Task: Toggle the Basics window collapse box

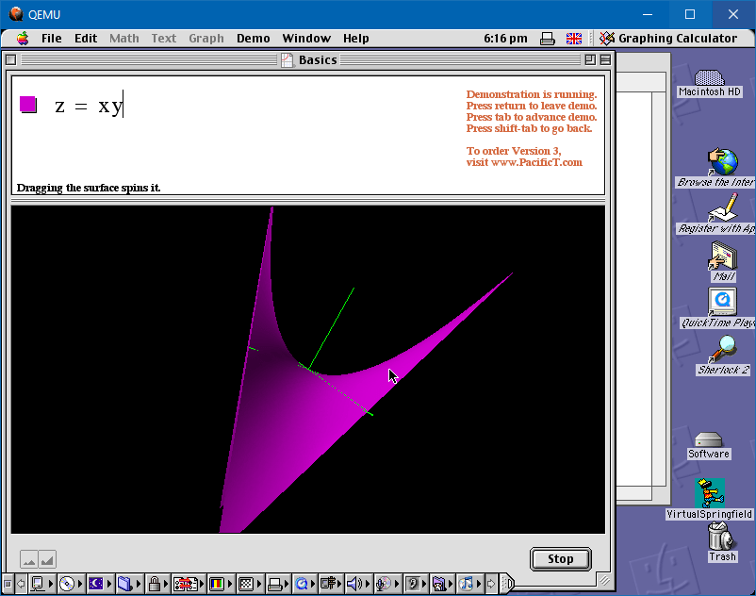Action: [x=604, y=59]
